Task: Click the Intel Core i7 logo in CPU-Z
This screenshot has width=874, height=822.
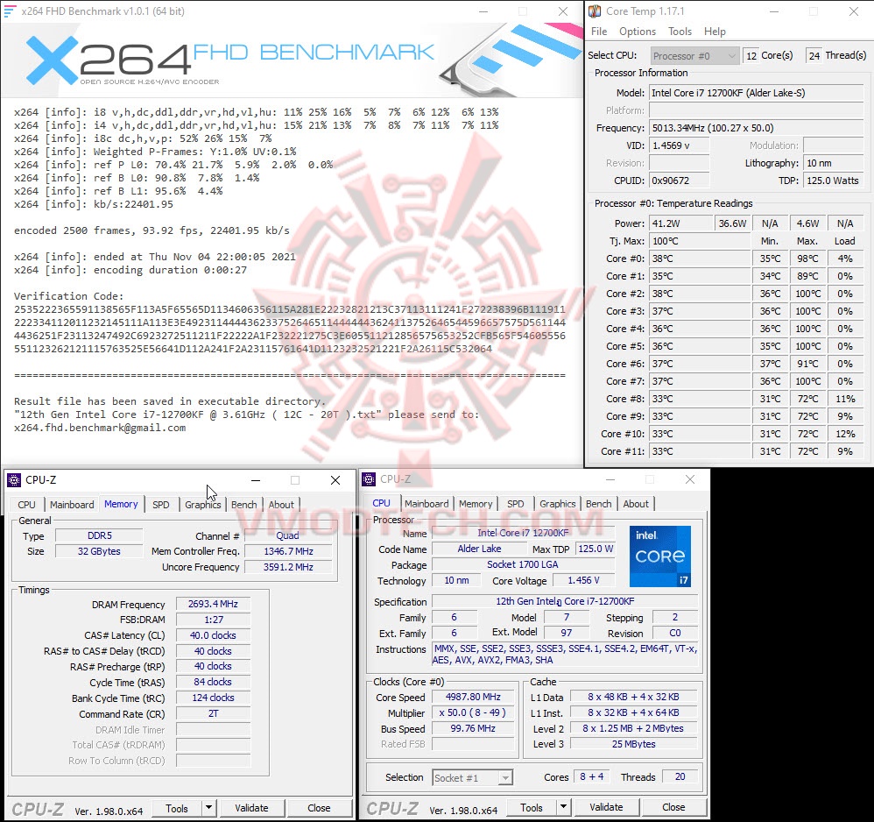Action: [660, 556]
